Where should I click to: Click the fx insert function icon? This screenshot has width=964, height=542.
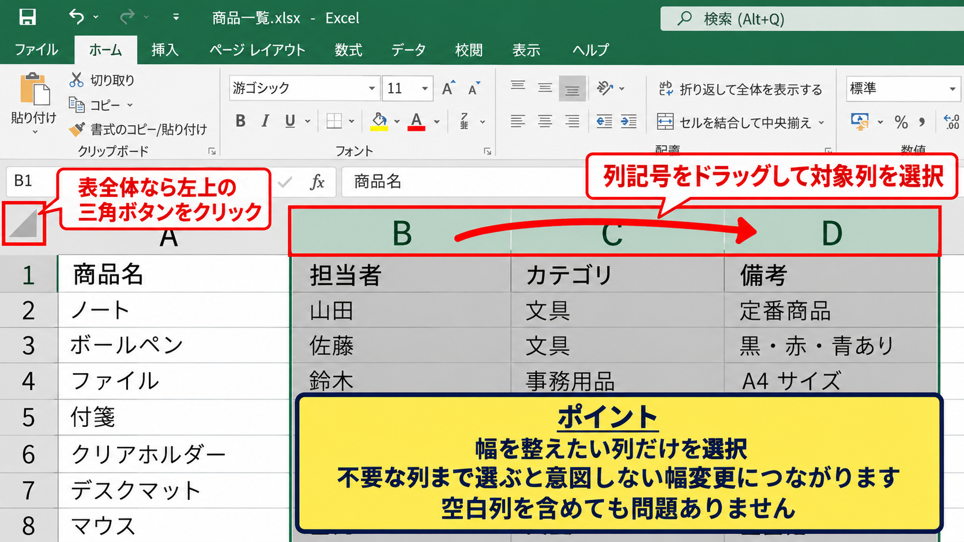pos(317,182)
